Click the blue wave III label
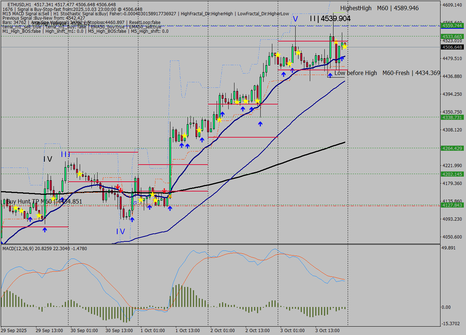Screen dimensions: 466x335 (x=66, y=154)
